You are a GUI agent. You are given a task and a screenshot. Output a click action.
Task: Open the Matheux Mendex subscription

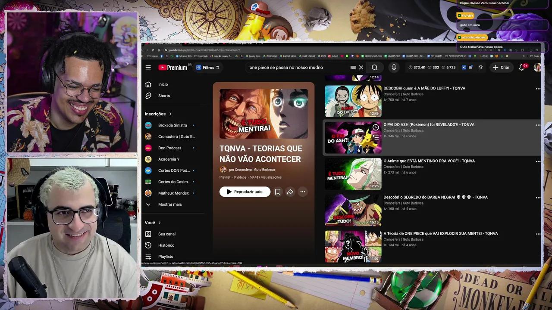coord(174,193)
